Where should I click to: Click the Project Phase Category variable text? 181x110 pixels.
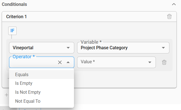tap(104, 48)
